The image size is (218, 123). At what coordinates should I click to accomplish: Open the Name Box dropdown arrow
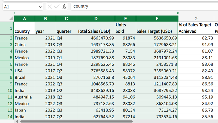pos(41,7)
